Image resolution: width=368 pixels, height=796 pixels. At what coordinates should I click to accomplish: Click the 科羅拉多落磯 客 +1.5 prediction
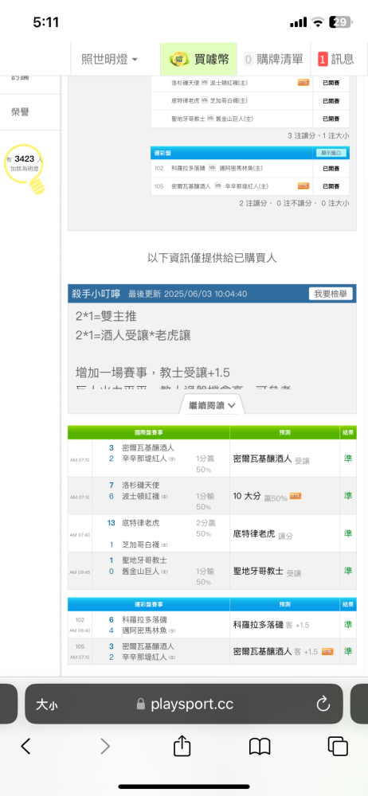tap(271, 624)
